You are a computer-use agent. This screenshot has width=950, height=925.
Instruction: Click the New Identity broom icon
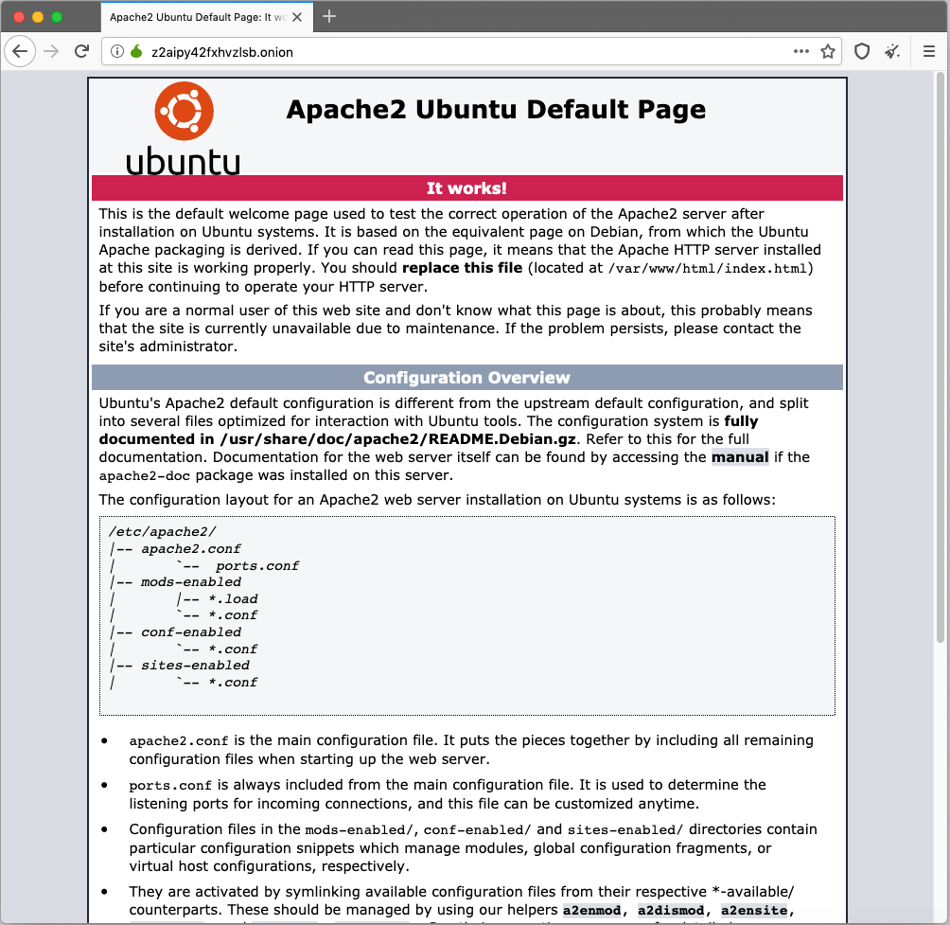(891, 52)
